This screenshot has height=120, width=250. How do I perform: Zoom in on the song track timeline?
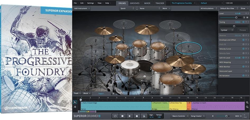247,103
